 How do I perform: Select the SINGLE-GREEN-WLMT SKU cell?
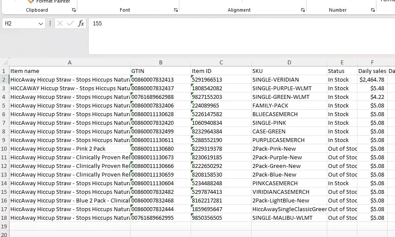click(x=289, y=97)
